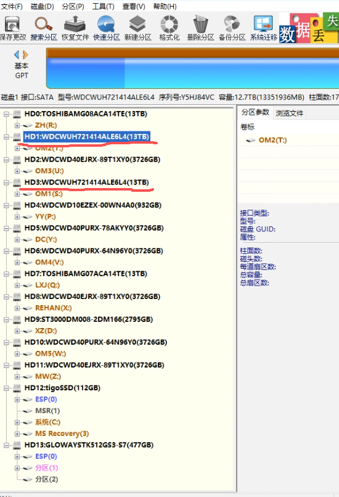This screenshot has height=497, width=339.
Task: Collapse the HD13 GLOWAY disk node
Action: 6,445
